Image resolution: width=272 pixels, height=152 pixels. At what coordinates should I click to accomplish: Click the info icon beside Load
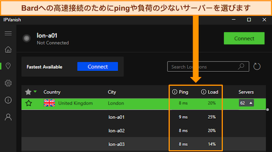(203, 92)
